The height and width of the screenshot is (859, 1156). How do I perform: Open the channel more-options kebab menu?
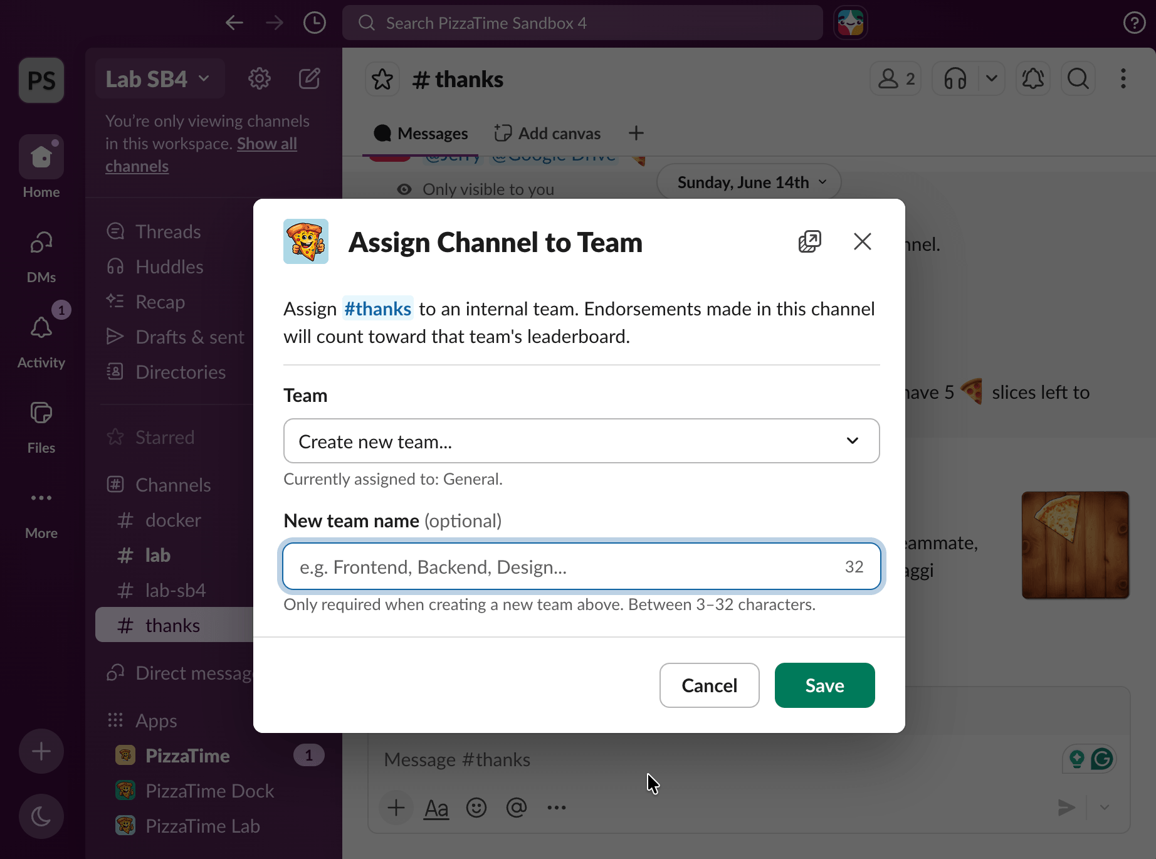point(1123,79)
